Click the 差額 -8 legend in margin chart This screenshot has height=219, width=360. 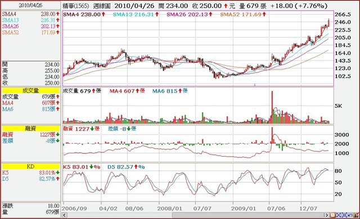tap(122, 129)
